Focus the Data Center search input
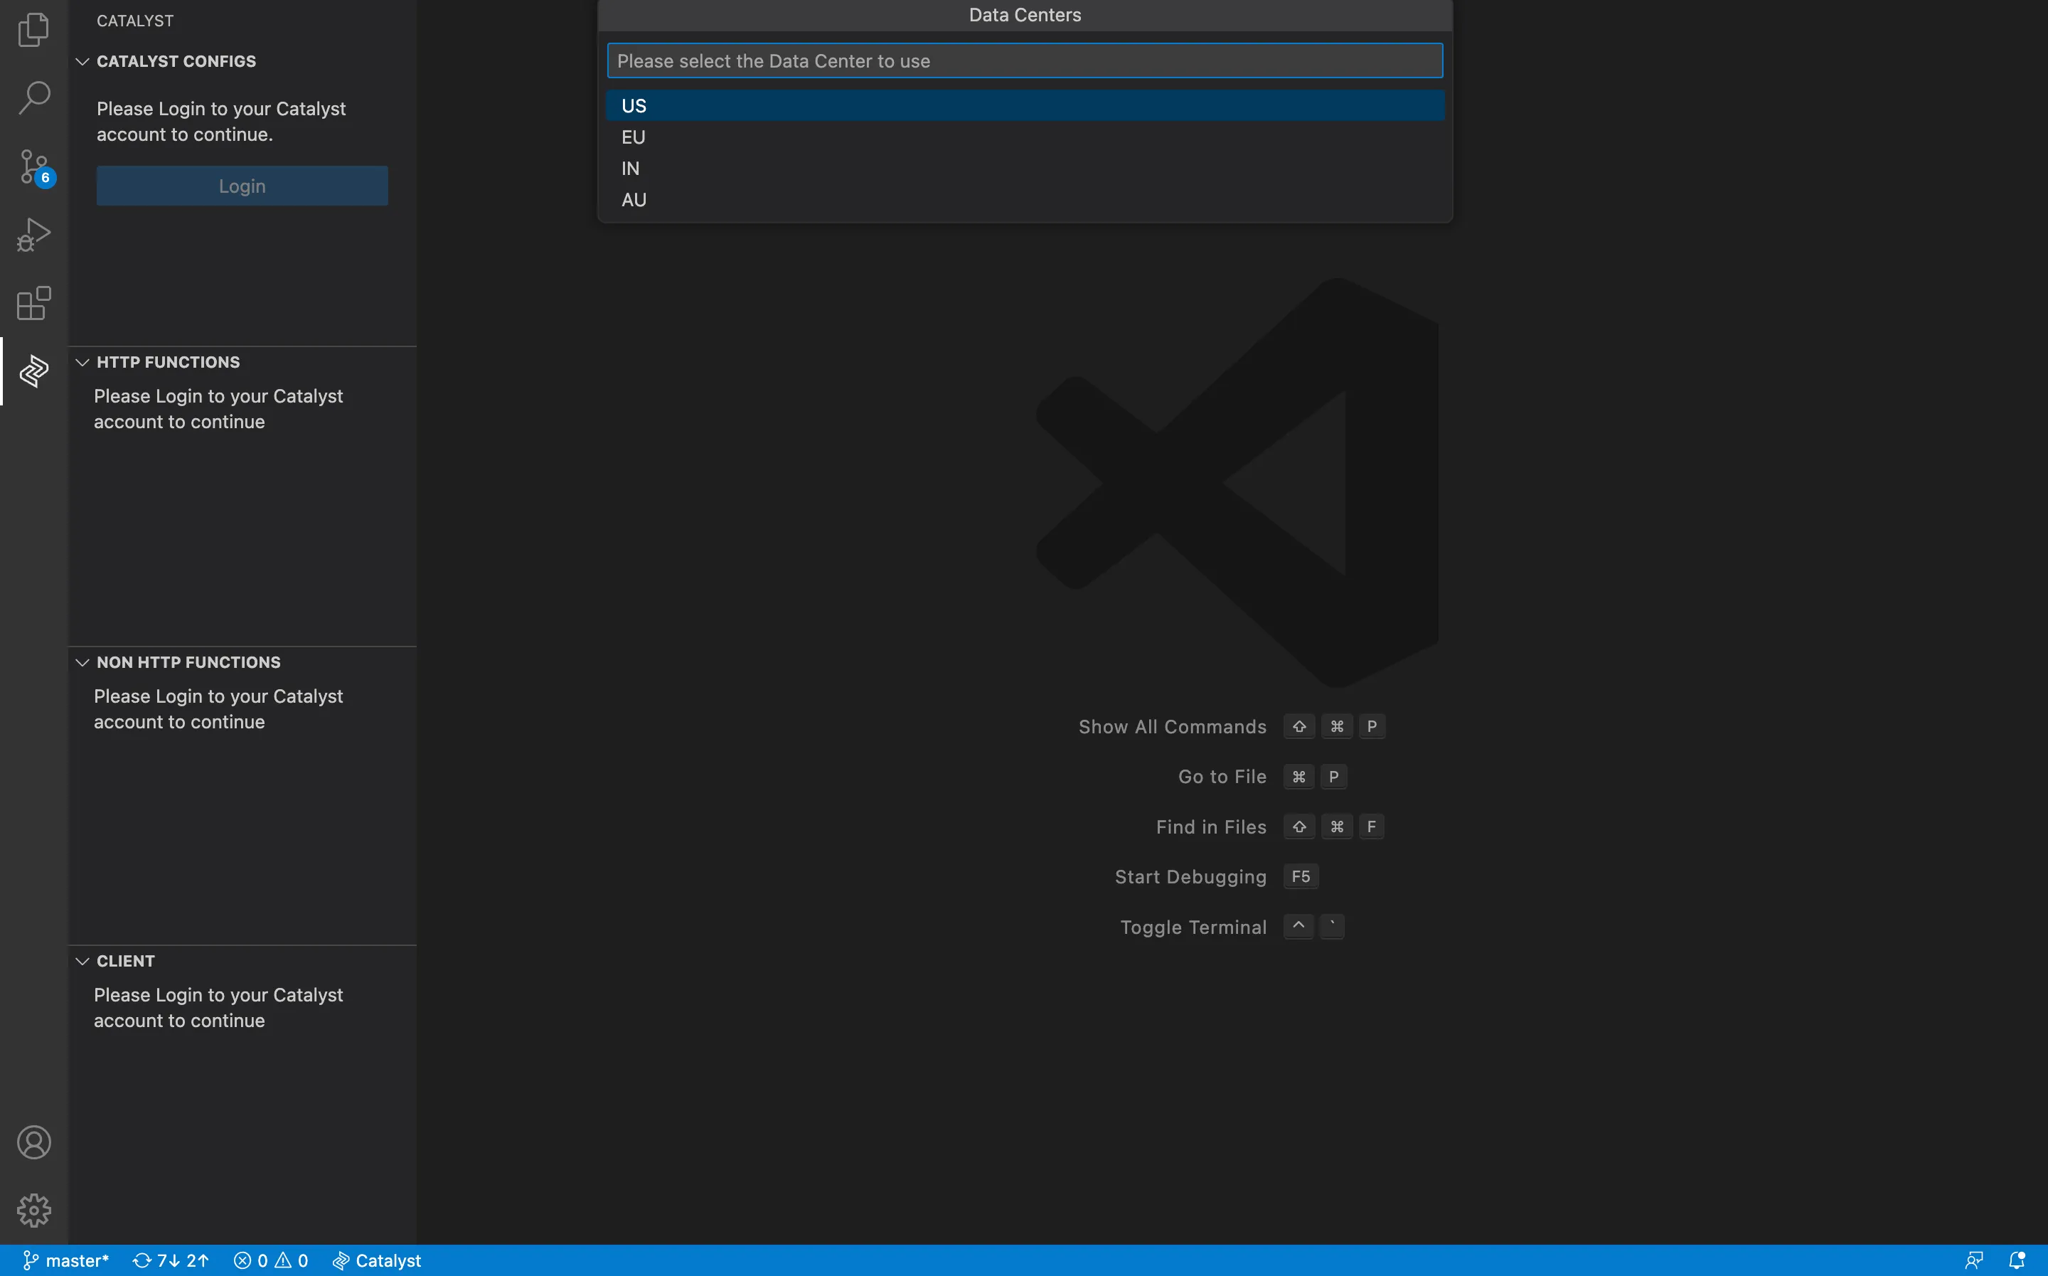Screen dimensions: 2048x1276 [x=1025, y=60]
